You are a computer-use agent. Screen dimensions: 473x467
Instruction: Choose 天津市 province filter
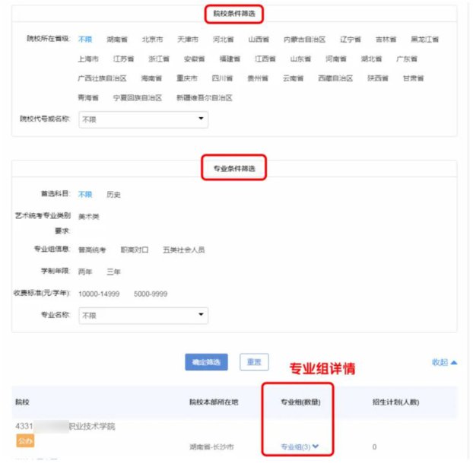188,40
